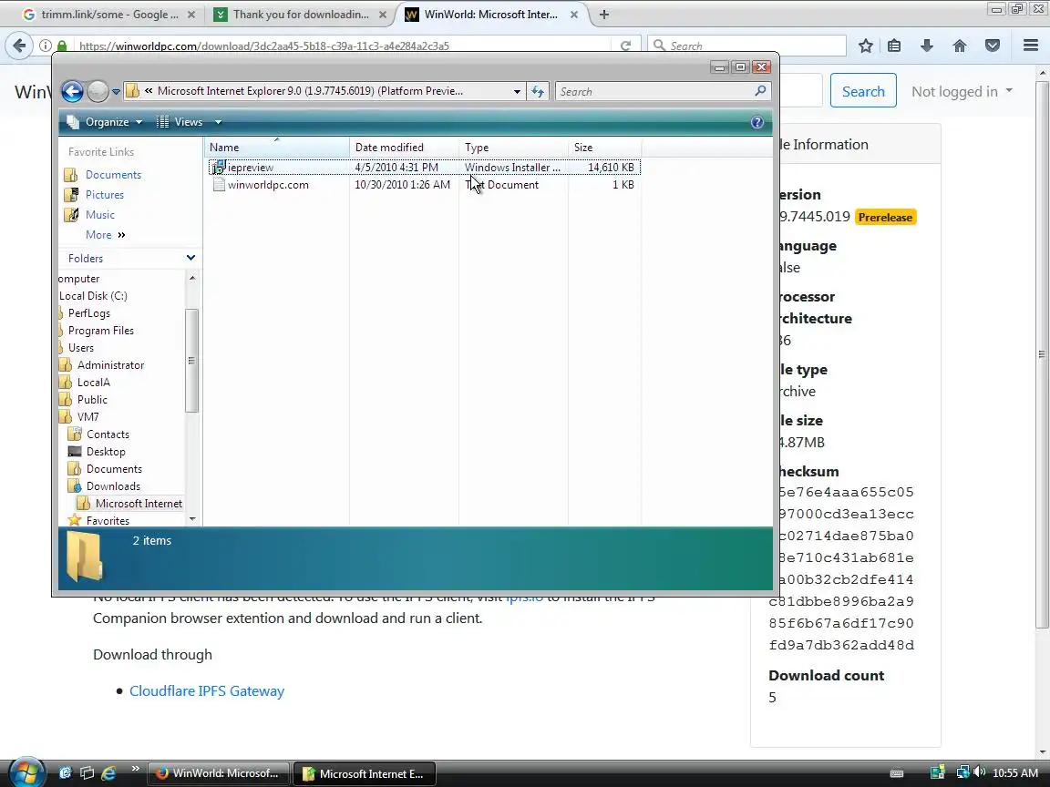Click the Explorer refresh button beside address bar
This screenshot has height=787, width=1050.
point(538,92)
